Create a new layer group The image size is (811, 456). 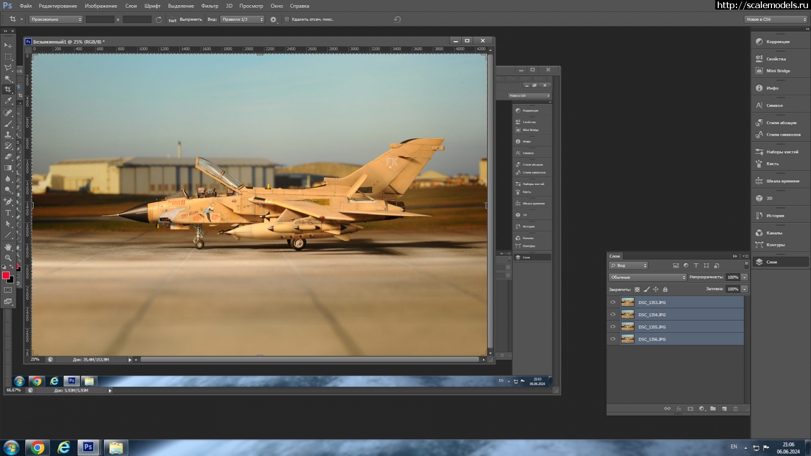pos(713,409)
